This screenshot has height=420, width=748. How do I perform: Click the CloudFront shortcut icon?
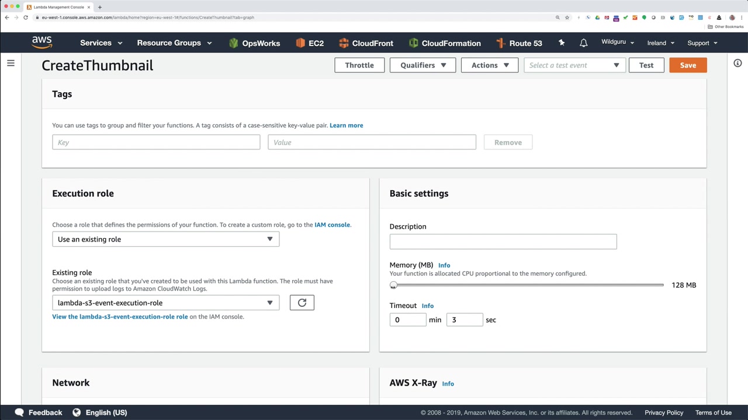(x=344, y=43)
